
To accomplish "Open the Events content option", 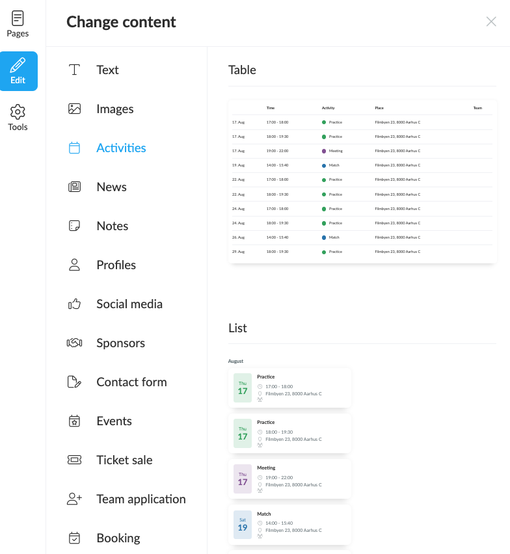I will point(114,421).
